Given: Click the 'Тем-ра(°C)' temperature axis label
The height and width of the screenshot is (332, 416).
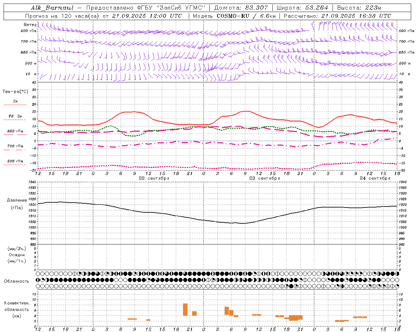Looking at the screenshot, I should pos(15,92).
